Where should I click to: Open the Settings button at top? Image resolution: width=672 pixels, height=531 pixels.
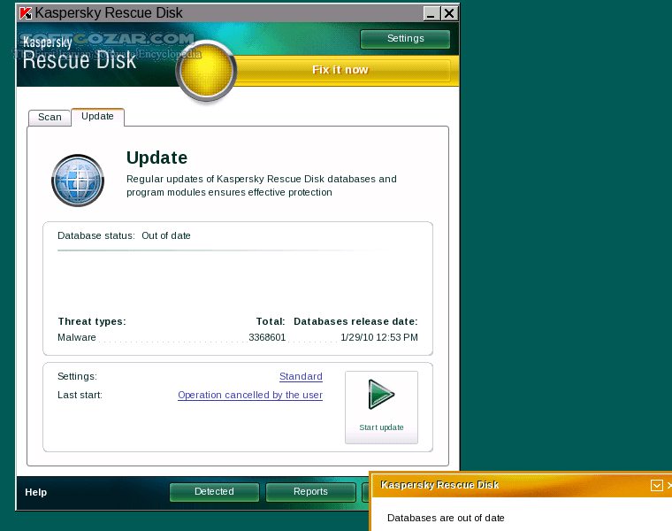[x=406, y=39]
